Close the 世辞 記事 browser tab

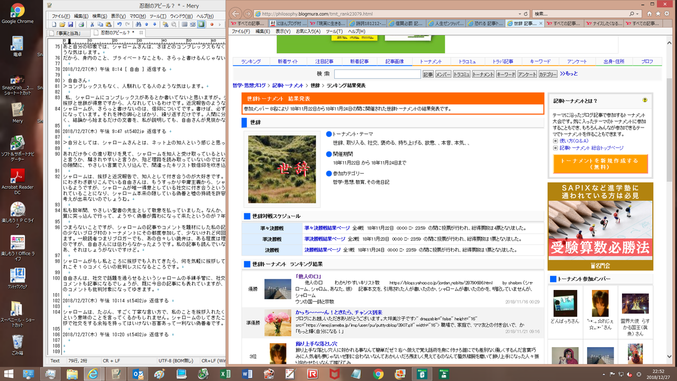(541, 23)
